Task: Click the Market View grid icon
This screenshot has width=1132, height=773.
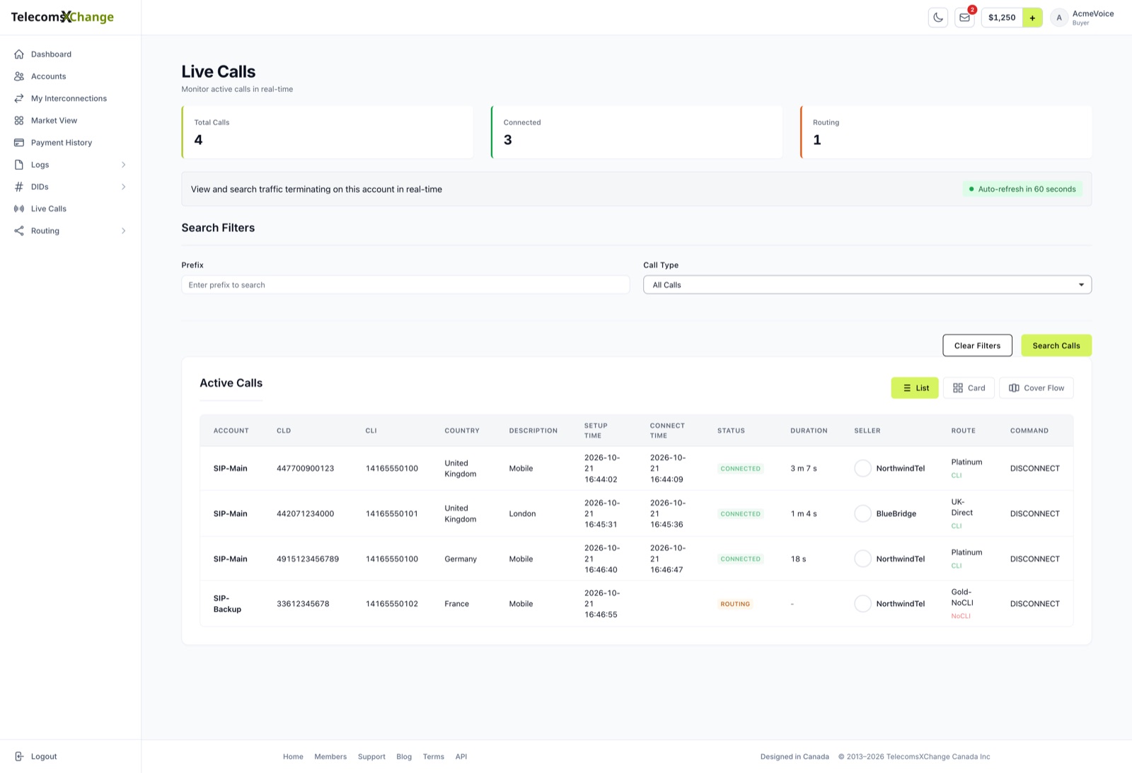Action: (19, 120)
